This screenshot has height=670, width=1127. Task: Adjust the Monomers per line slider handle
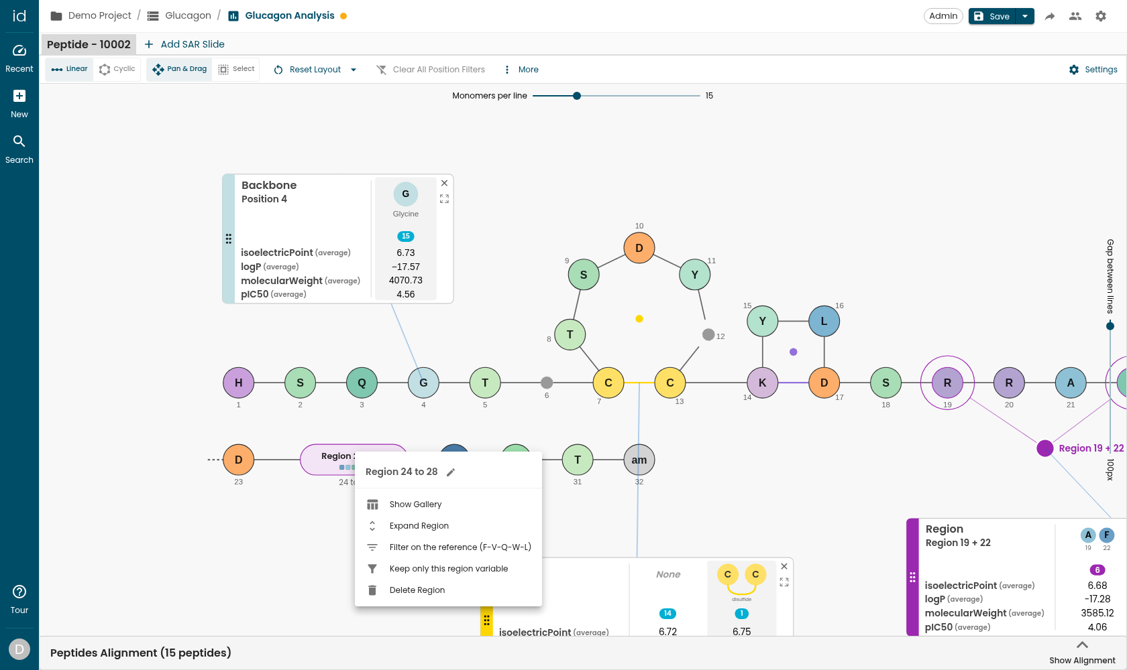coord(577,96)
